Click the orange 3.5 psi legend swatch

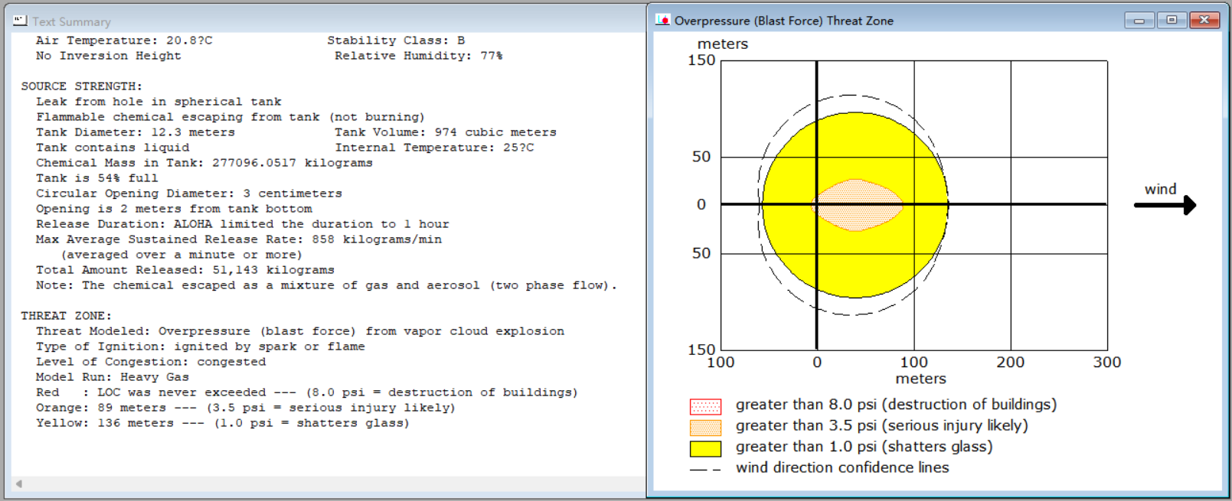click(705, 427)
